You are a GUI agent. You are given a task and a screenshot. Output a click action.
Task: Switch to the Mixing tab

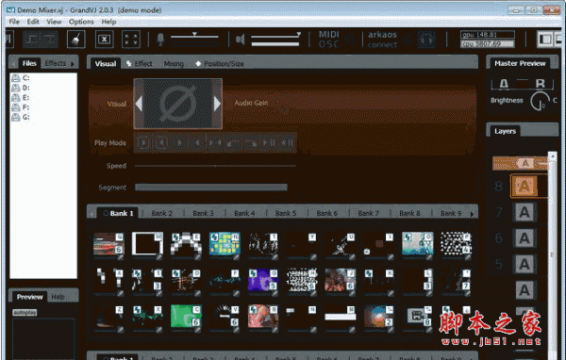[x=174, y=64]
